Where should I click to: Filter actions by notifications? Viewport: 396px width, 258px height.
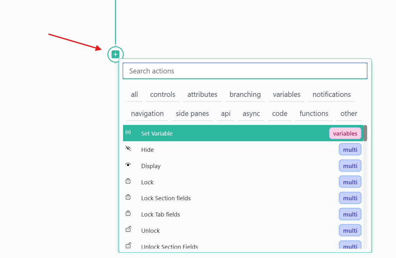332,95
